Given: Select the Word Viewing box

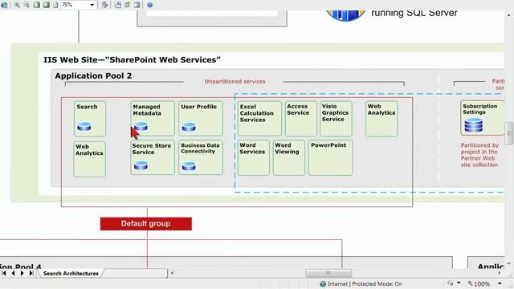Looking at the screenshot, I should tap(289, 157).
